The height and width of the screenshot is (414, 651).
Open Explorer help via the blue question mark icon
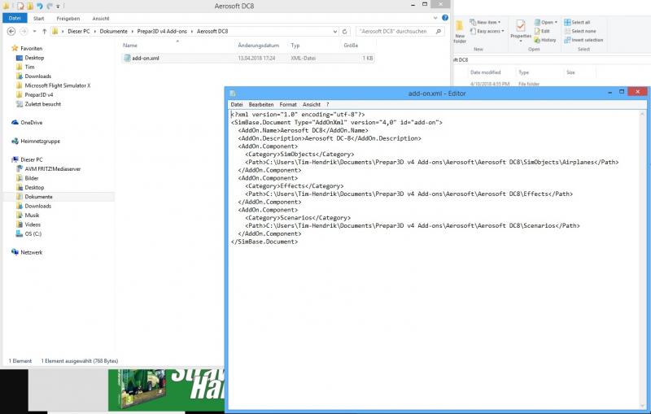click(445, 18)
